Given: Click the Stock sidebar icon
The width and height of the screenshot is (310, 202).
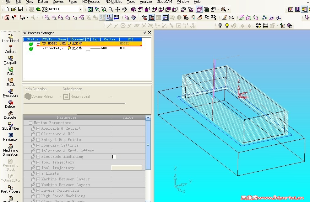Looking at the screenshot, I should coord(10,82).
